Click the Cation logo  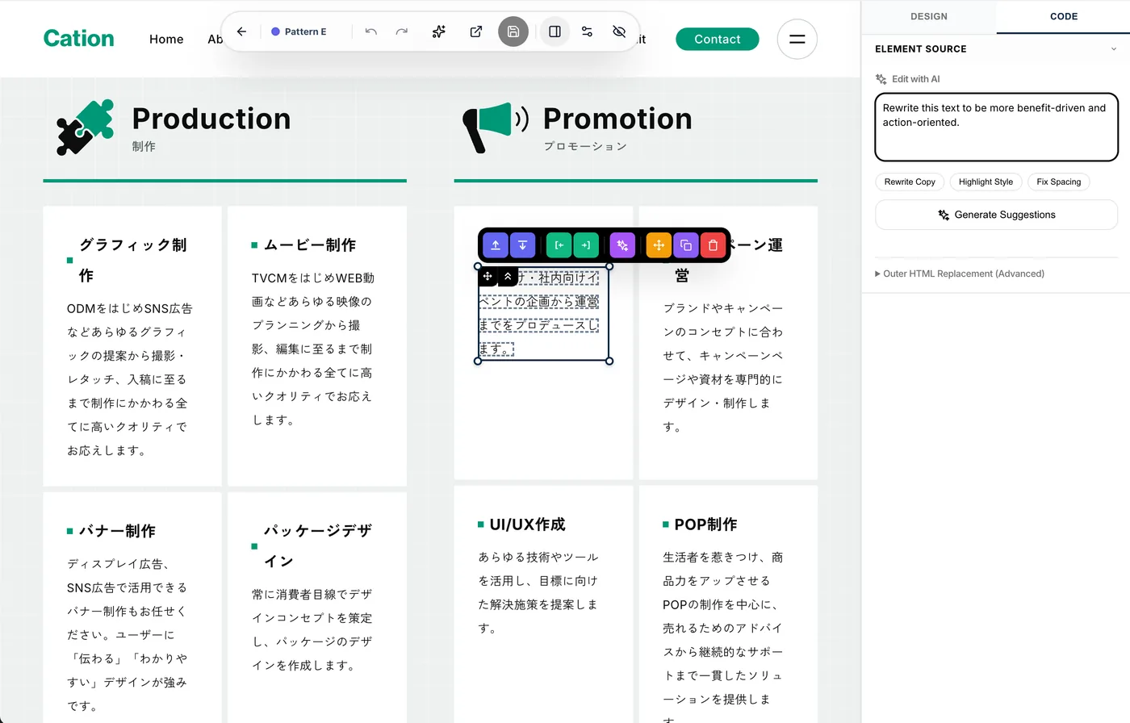[x=79, y=39]
